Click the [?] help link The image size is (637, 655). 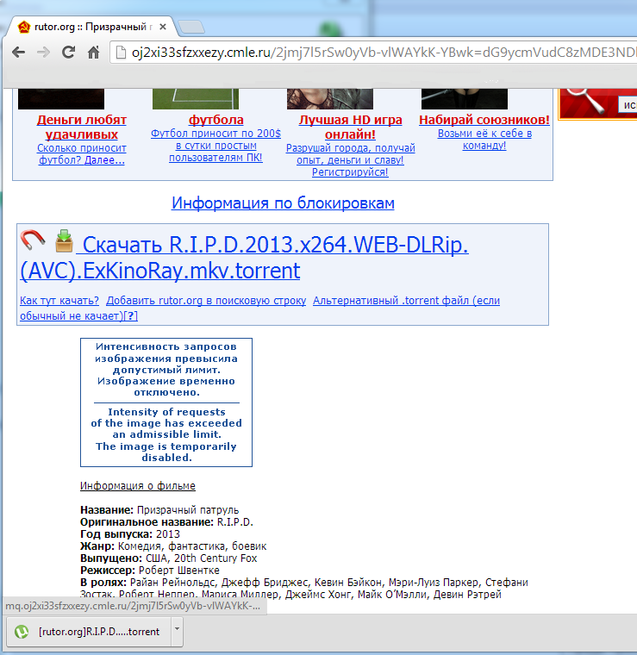pyautogui.click(x=131, y=315)
